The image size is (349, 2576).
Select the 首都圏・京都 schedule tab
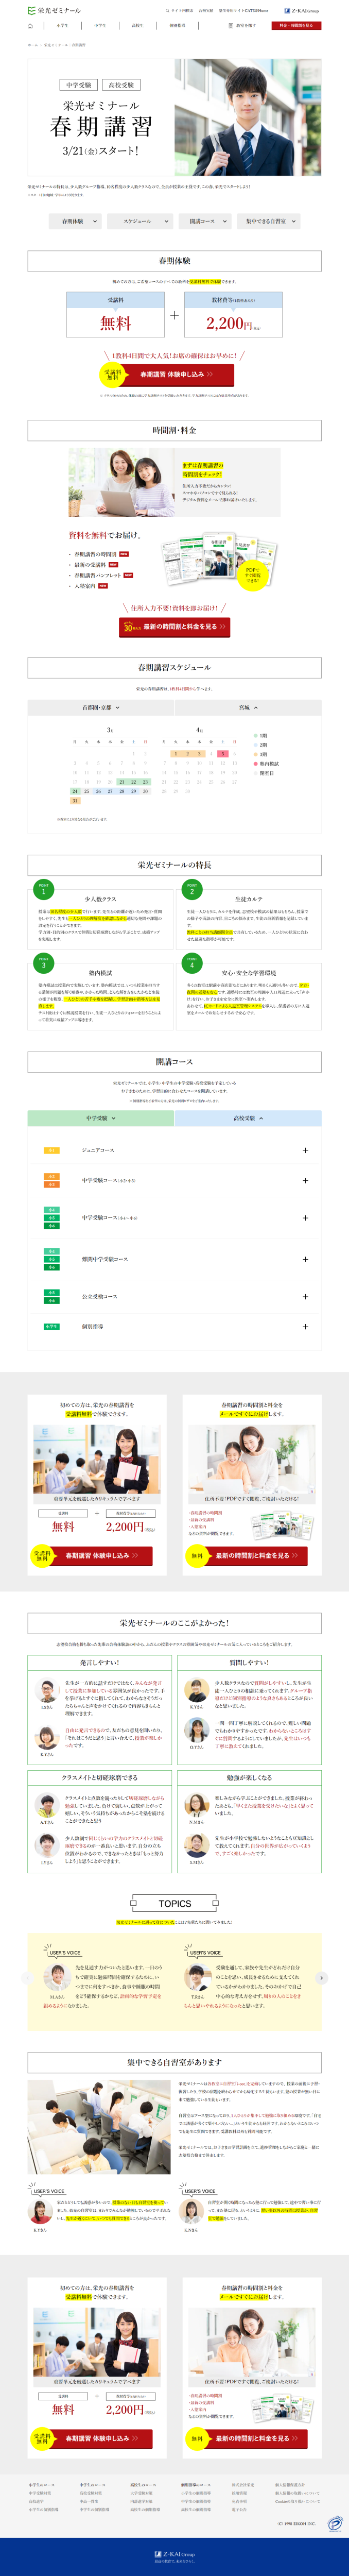click(x=101, y=707)
